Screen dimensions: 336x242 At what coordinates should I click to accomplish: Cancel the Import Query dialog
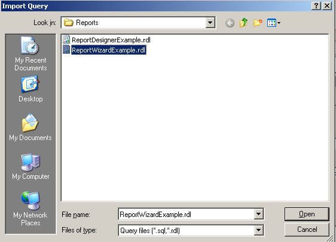307,229
